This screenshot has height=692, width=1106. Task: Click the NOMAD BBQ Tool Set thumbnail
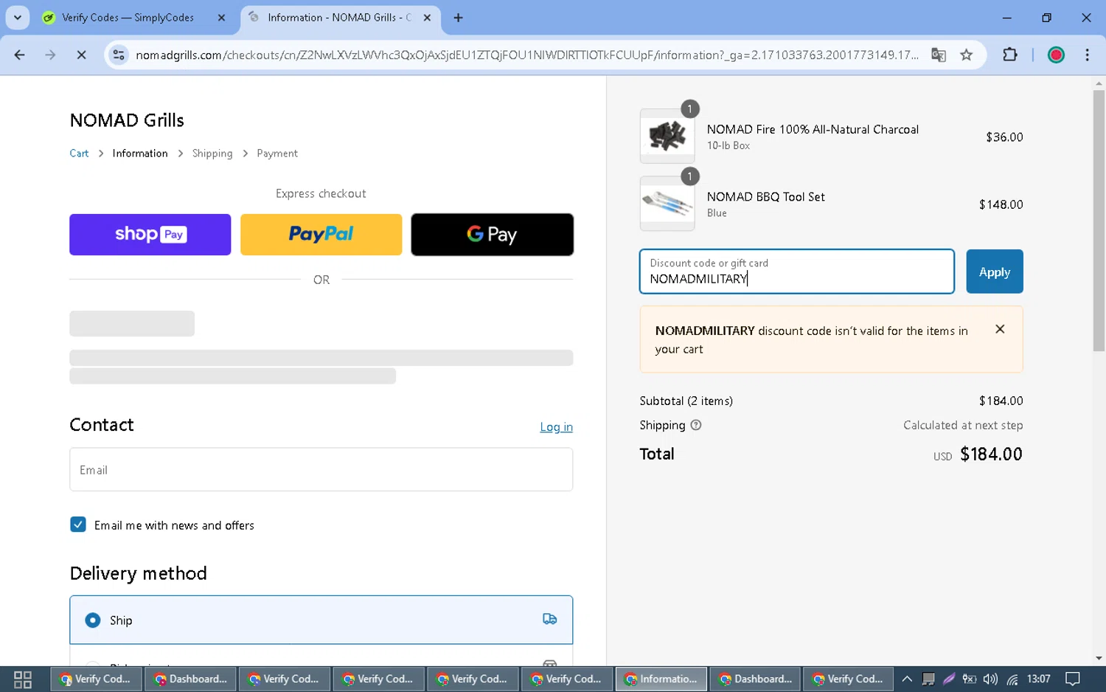pyautogui.click(x=667, y=204)
